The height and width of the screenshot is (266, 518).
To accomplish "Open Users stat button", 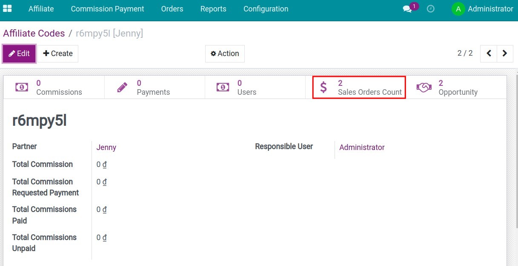I will (255, 88).
